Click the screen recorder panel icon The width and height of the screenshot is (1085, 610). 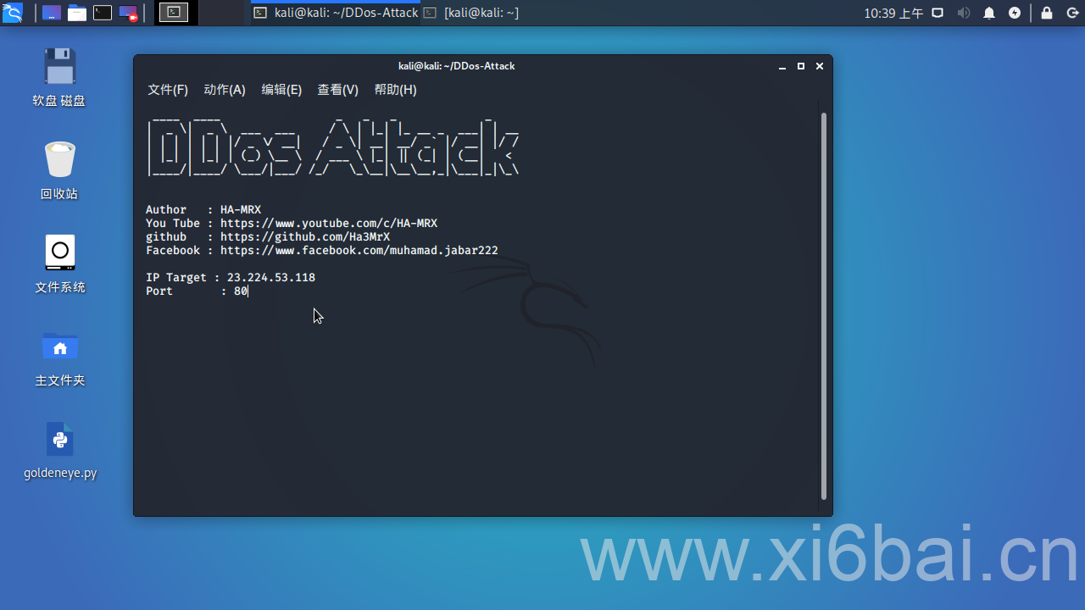coord(128,13)
